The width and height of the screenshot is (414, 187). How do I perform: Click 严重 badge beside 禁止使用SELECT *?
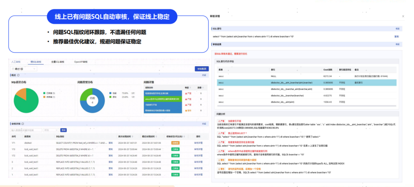221,133
